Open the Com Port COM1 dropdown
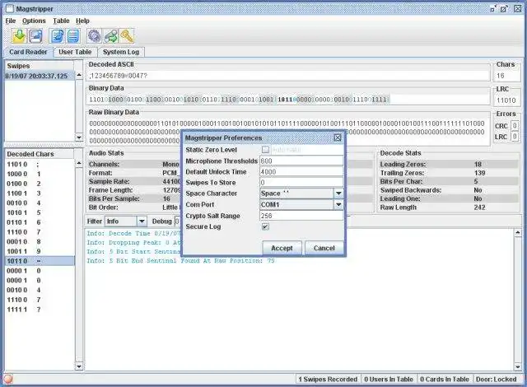 [338, 204]
